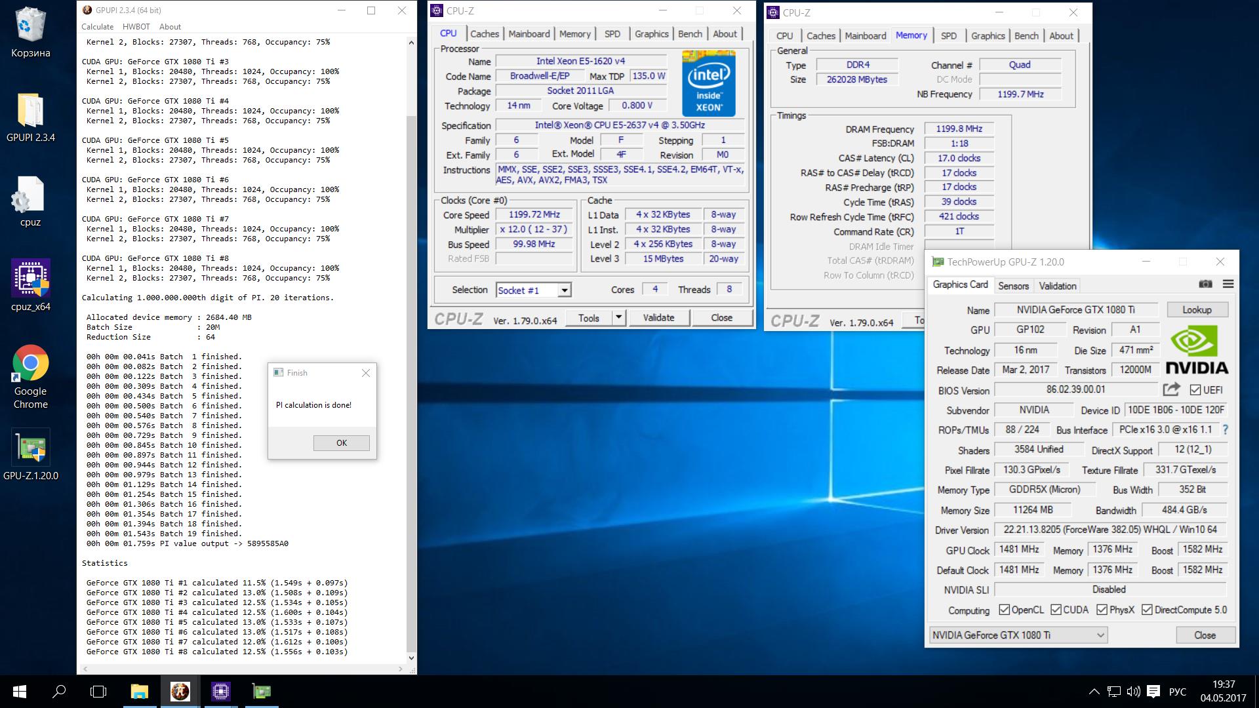
Task: Switch to Mainboard tab in first CPU-Z
Action: pyautogui.click(x=529, y=34)
